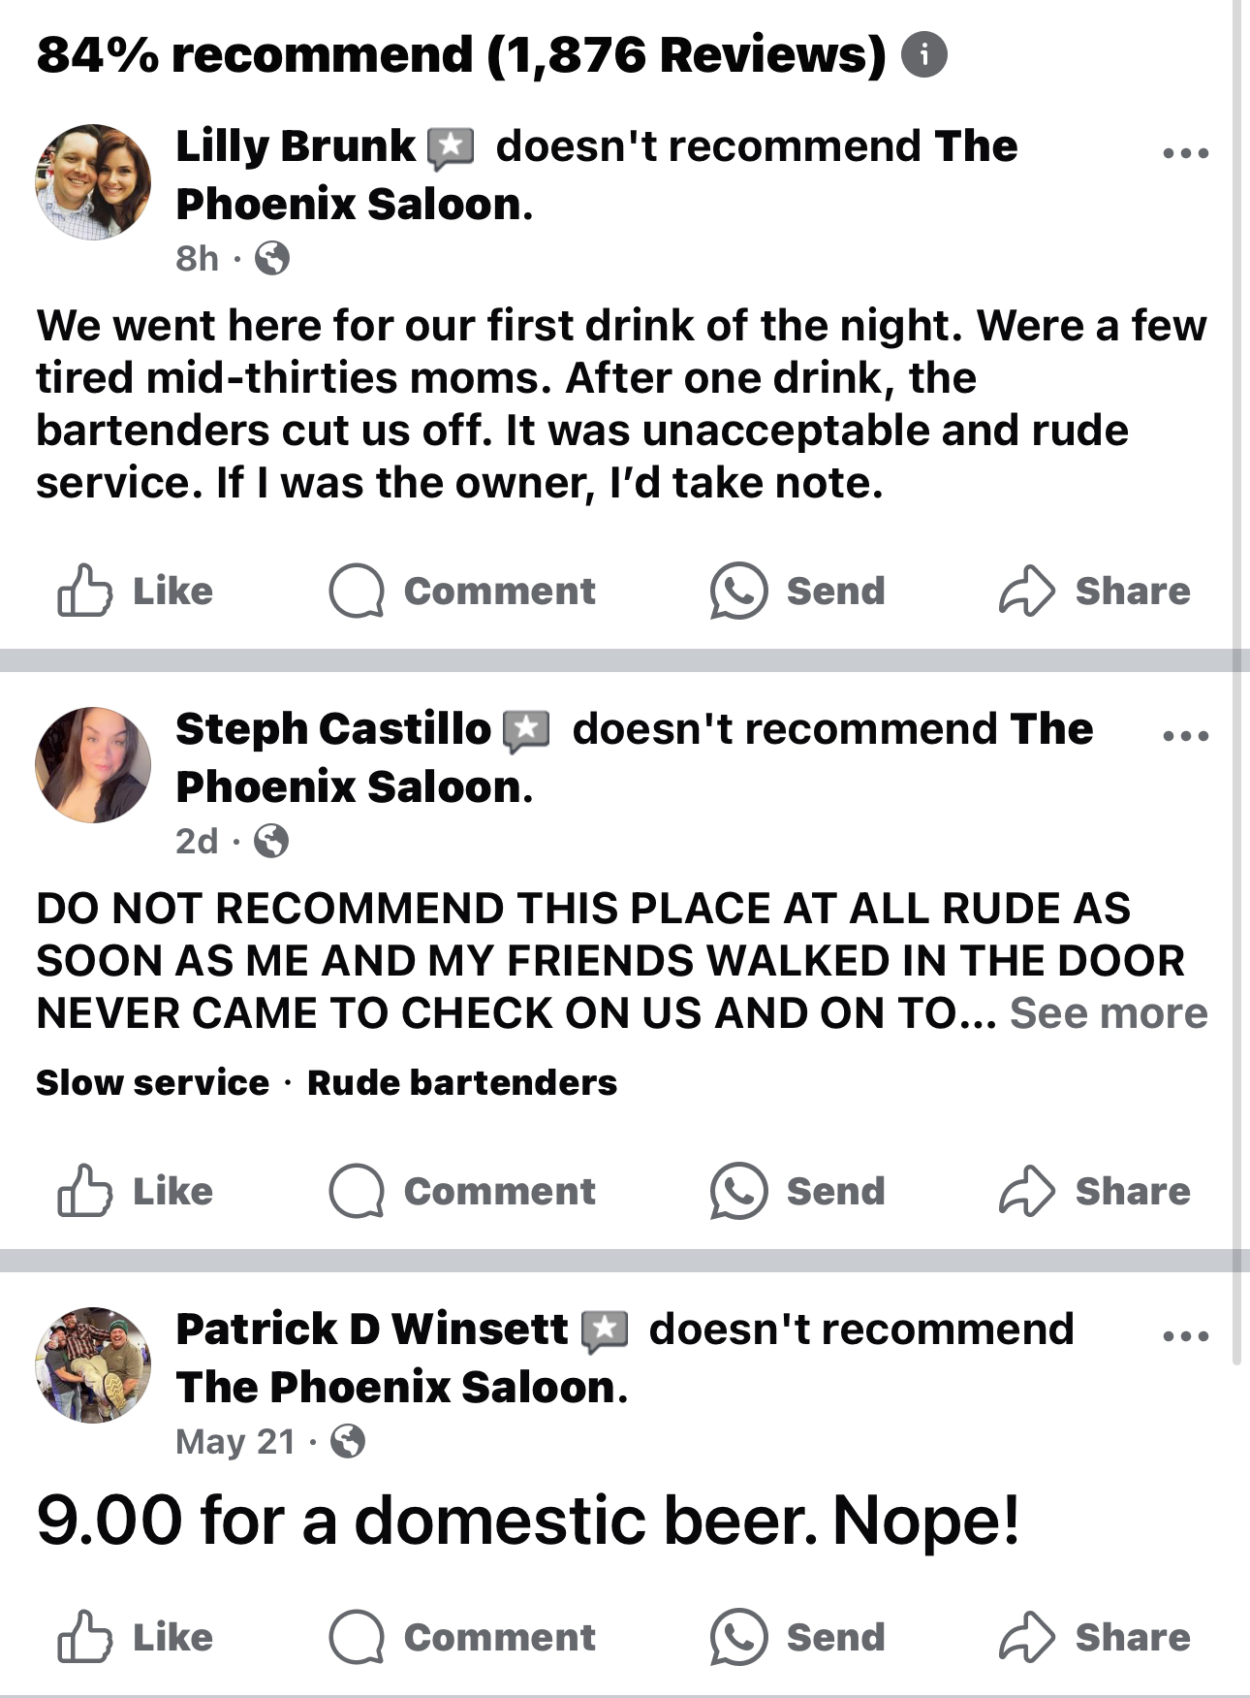
Task: Click the info icon beside review count
Action: point(924,55)
